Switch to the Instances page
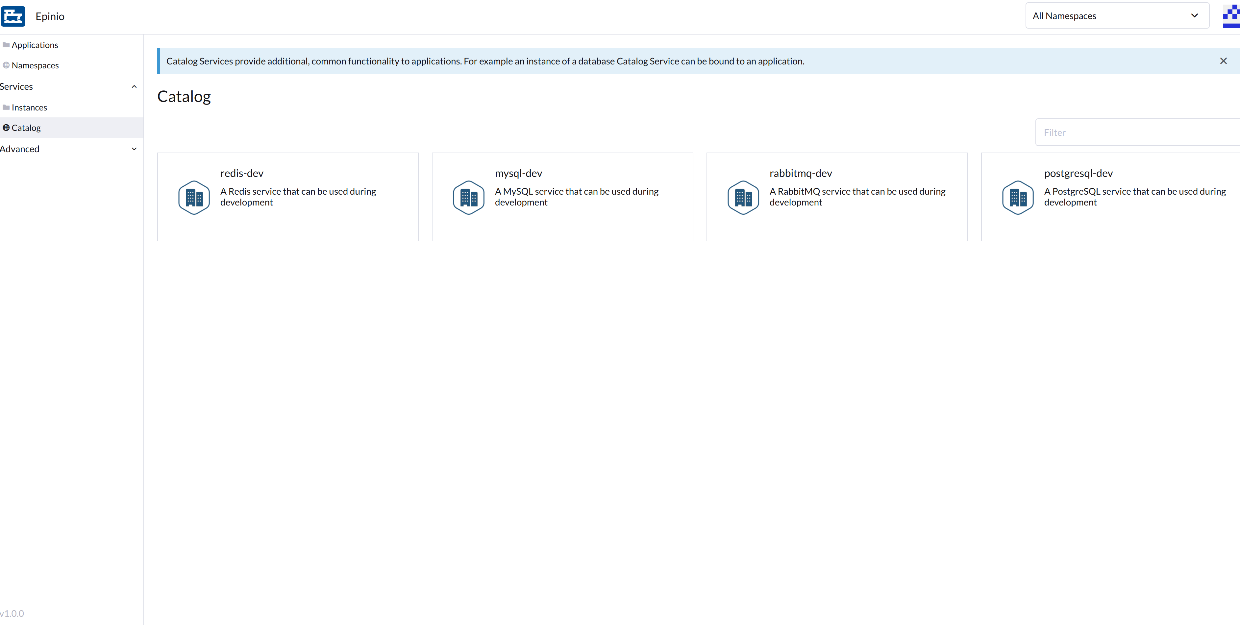Viewport: 1240px width, 625px height. 29,107
